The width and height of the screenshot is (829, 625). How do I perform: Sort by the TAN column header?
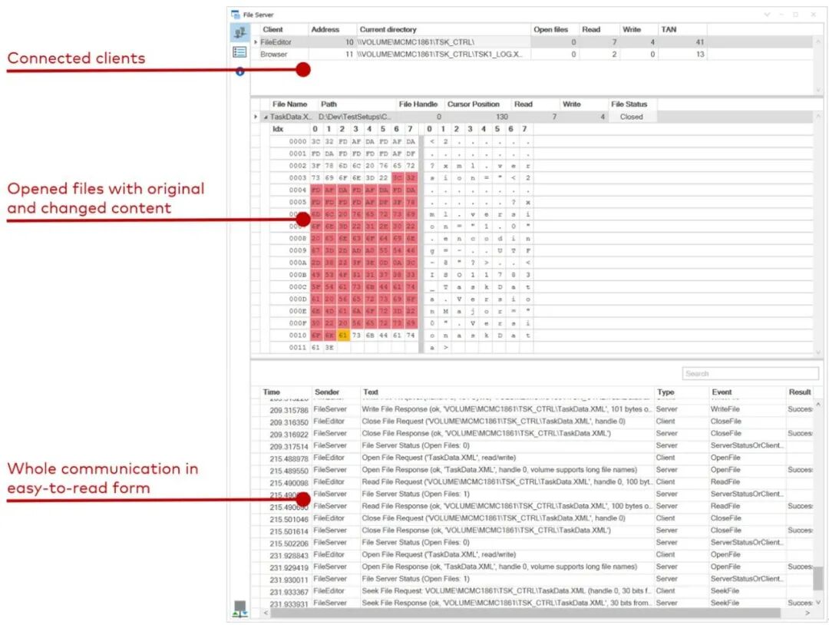coord(669,30)
